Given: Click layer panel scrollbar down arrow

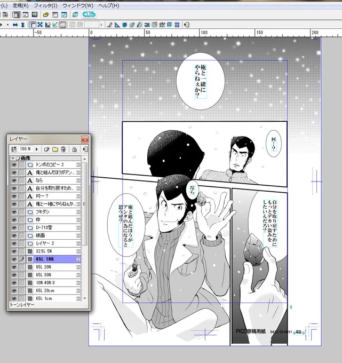Looking at the screenshot, I should pyautogui.click(x=85, y=298).
